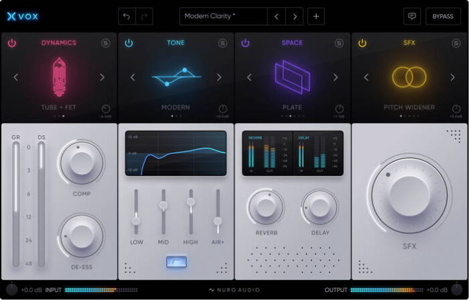The height and width of the screenshot is (300, 469).
Task: Solo the Dynamics module with S icon
Action: (x=106, y=43)
